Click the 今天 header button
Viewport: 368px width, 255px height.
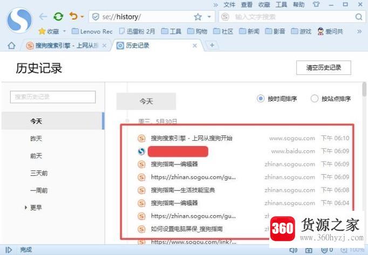(146, 101)
